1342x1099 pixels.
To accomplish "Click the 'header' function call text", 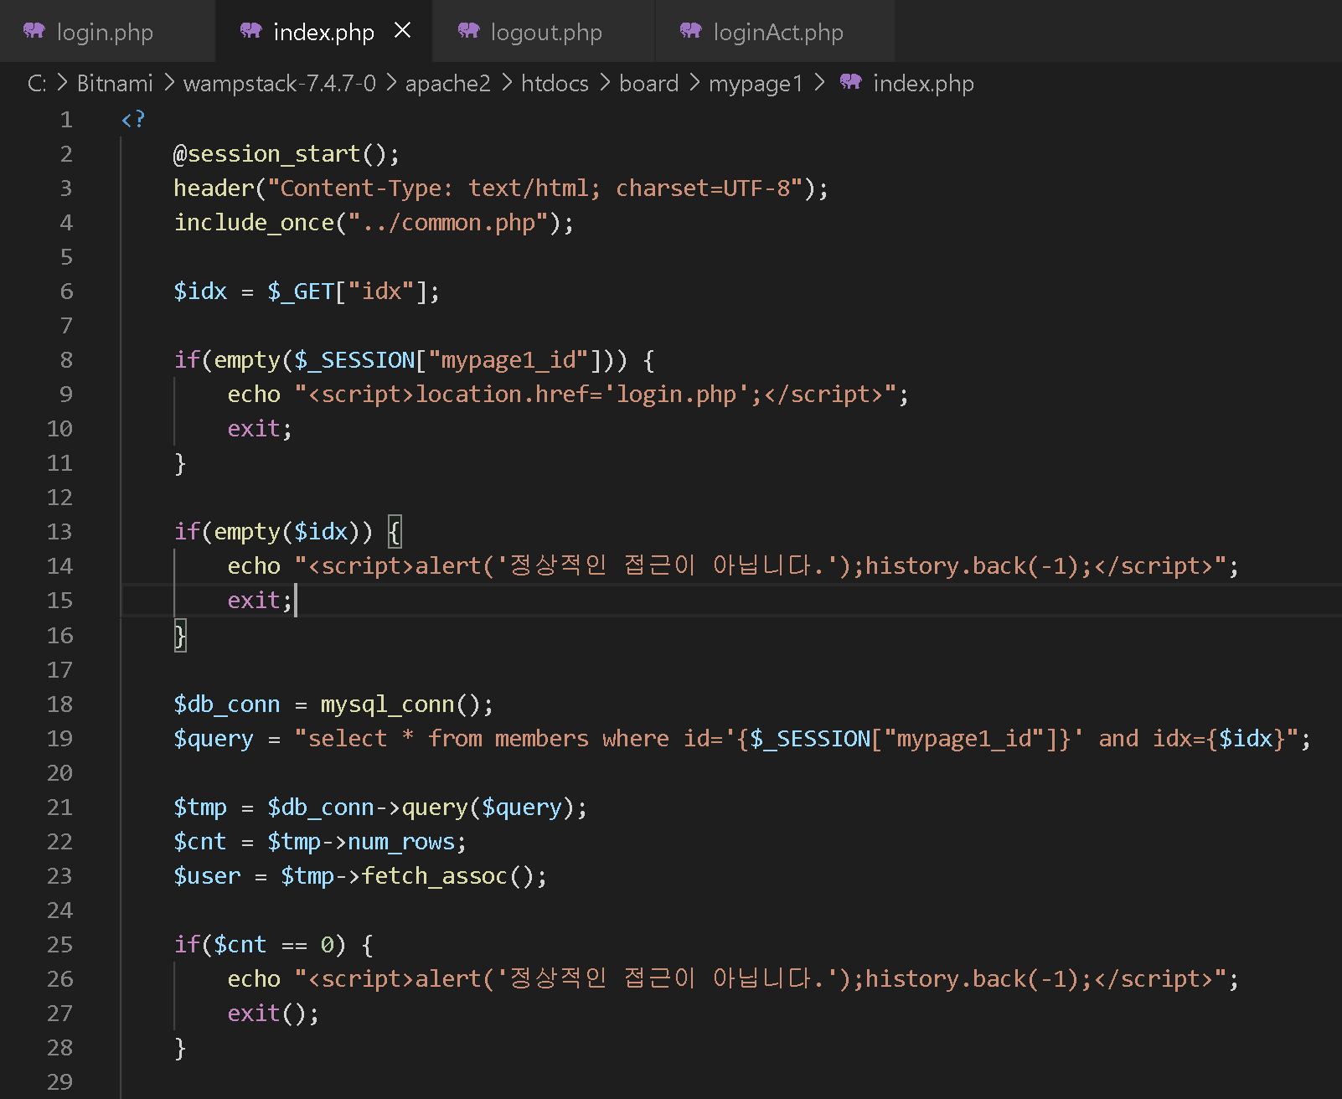I will pyautogui.click(x=214, y=188).
